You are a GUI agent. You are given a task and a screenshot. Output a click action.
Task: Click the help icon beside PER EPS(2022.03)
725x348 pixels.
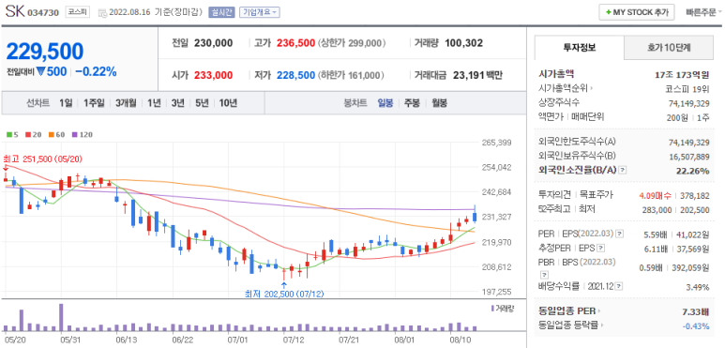click(620, 235)
